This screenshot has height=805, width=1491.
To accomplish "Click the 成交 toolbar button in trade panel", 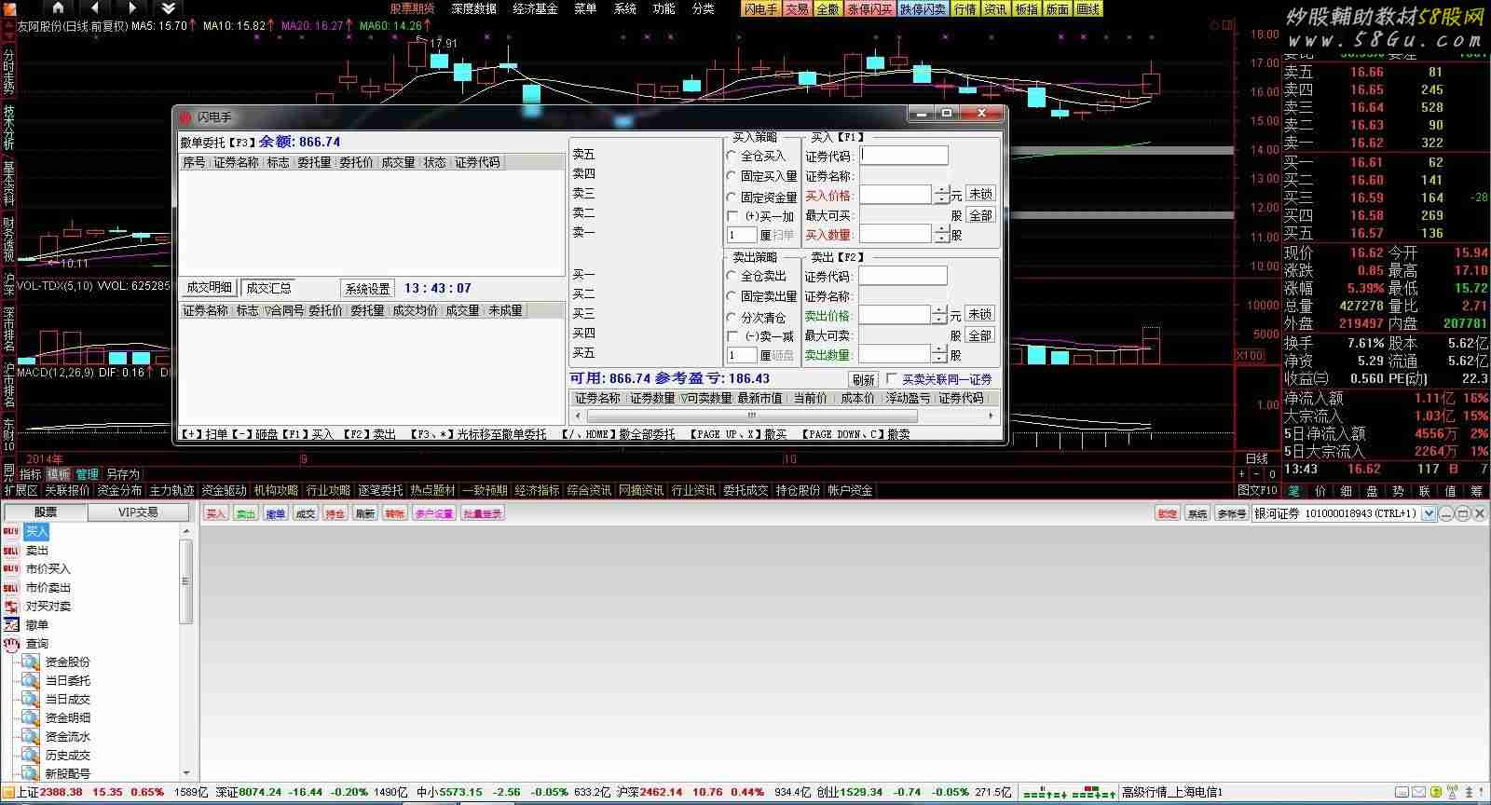I will click(x=306, y=513).
